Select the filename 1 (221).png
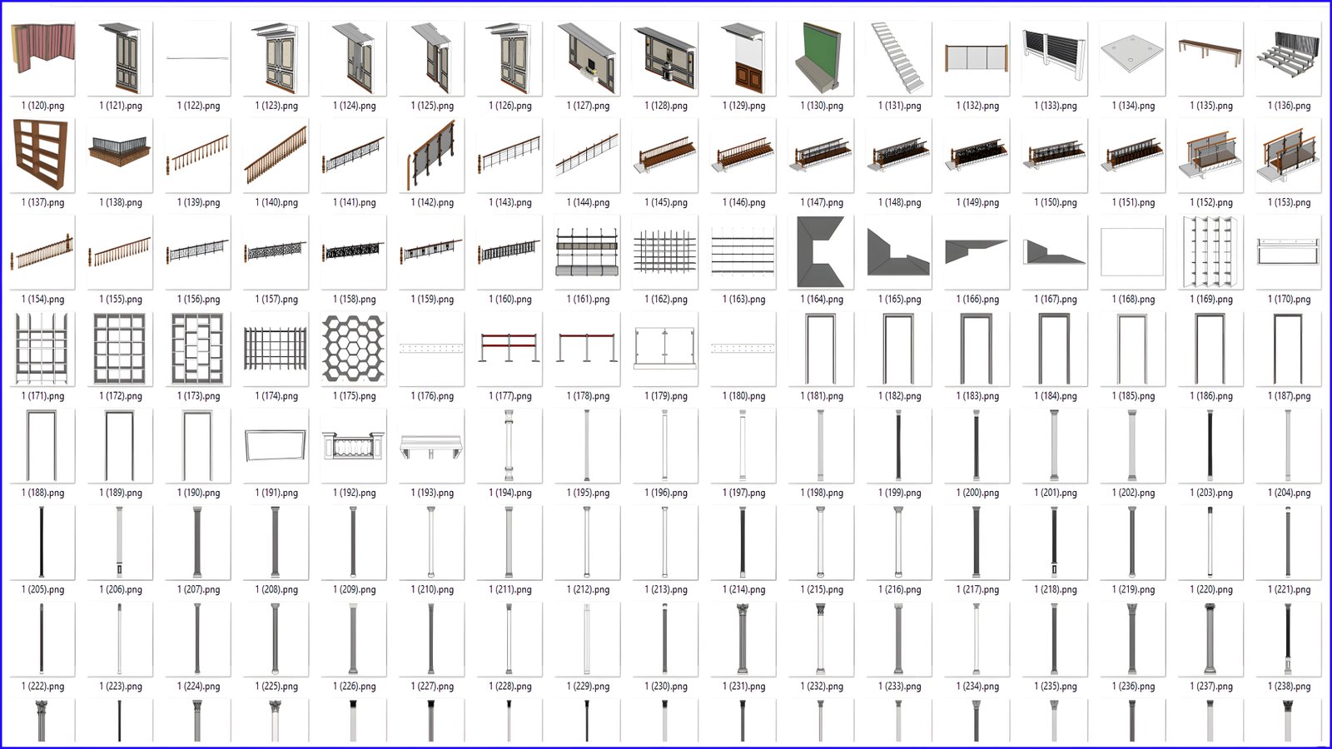The image size is (1332, 749). (x=1289, y=589)
